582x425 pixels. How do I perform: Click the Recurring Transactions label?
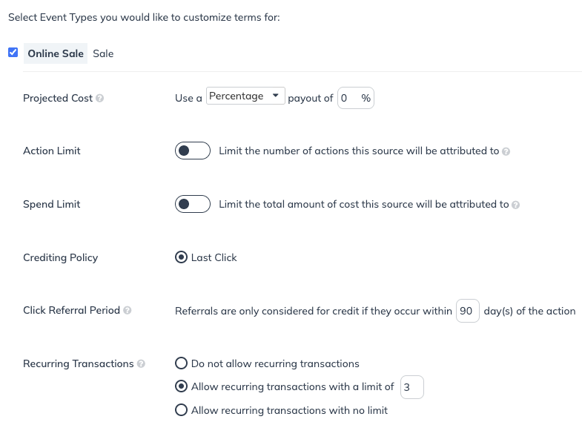click(78, 363)
